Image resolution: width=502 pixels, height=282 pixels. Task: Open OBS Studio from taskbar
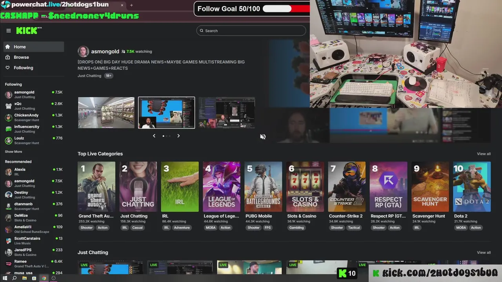[54, 278]
